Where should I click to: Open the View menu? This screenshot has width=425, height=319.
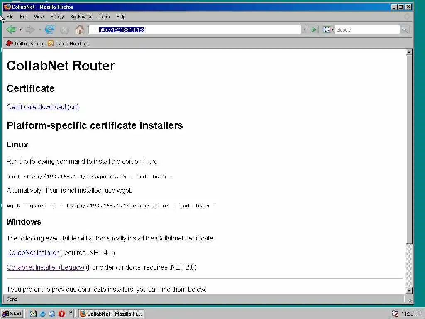(x=39, y=17)
